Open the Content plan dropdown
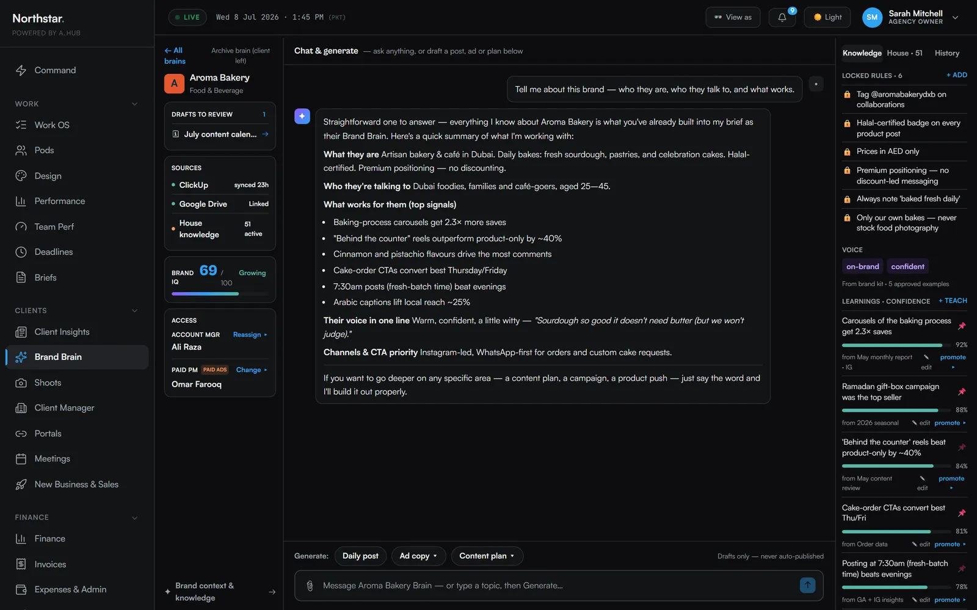 487,556
